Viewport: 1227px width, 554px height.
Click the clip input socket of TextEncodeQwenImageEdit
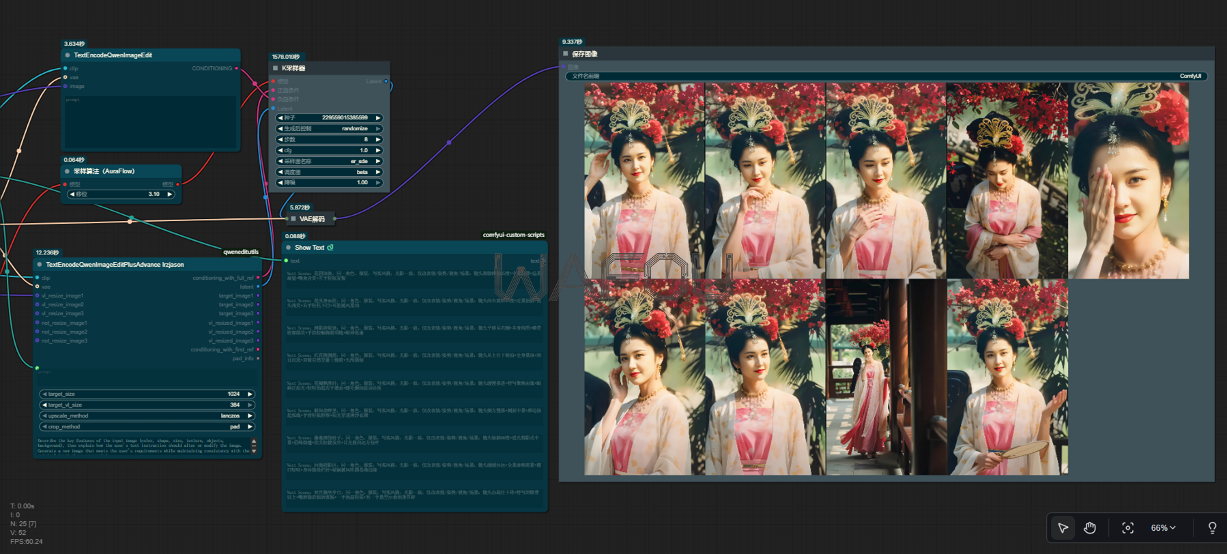tap(66, 68)
